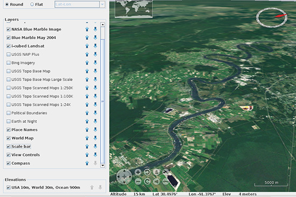This screenshot has width=296, height=197.
Task: Rotate heading counter-clockwise with the view control
Action: click(147, 172)
